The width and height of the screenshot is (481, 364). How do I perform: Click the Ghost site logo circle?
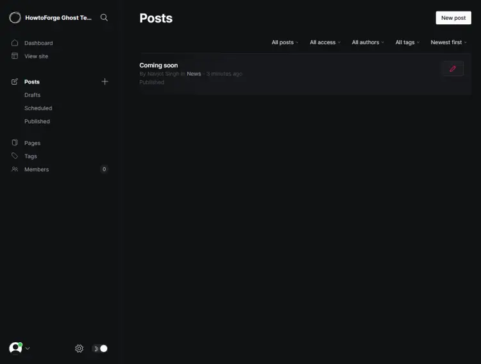(15, 17)
